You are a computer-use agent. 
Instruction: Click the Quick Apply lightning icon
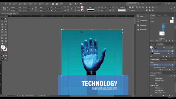171,9
